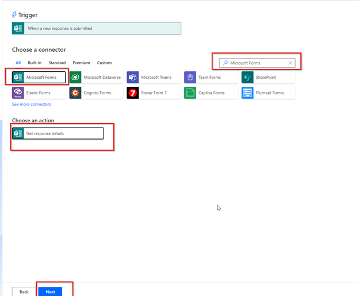The height and width of the screenshot is (296, 359).
Task: Choose the Microsoft Teams connector icon
Action: click(132, 78)
